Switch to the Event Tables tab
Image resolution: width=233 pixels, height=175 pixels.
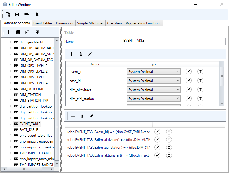coord(43,23)
